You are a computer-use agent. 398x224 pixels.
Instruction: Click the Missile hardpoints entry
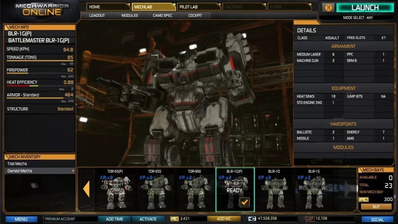pyautogui.click(x=319, y=138)
